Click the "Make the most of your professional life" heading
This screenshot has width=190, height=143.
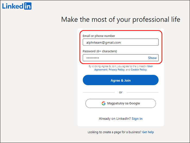pos(121,20)
